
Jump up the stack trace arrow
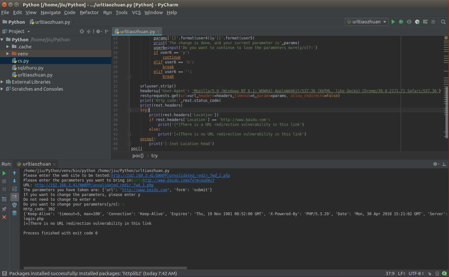click(x=14, y=173)
